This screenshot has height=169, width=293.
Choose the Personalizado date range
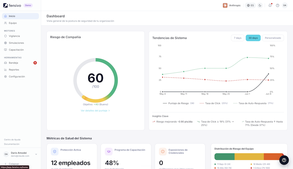[x=273, y=38]
